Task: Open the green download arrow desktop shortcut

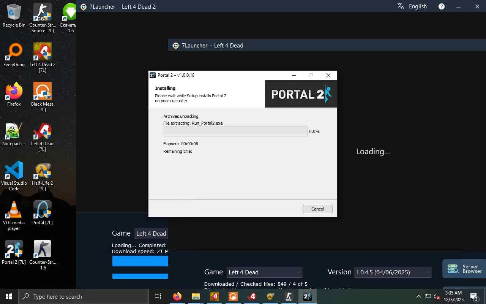Action: pos(69,18)
